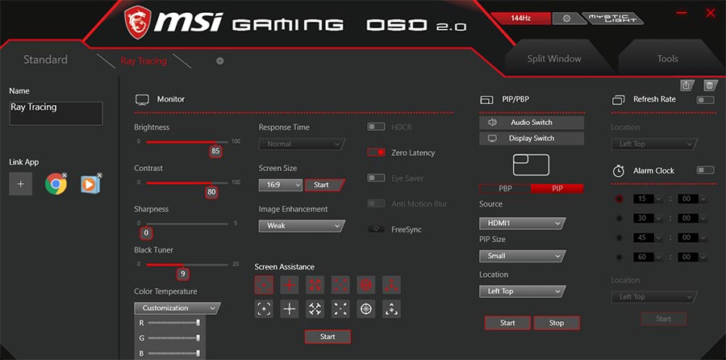
Task: Remove the Chrome linked app
Action: pyautogui.click(x=65, y=175)
